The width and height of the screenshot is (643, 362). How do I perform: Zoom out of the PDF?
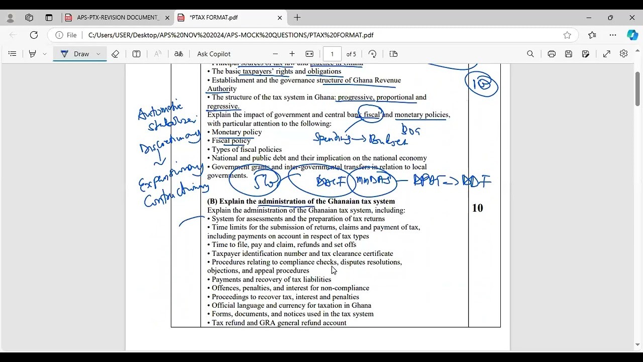click(275, 54)
